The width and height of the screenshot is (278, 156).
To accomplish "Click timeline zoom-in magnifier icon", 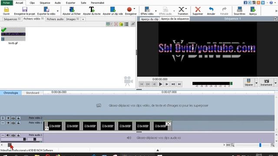I will point(272,145).
